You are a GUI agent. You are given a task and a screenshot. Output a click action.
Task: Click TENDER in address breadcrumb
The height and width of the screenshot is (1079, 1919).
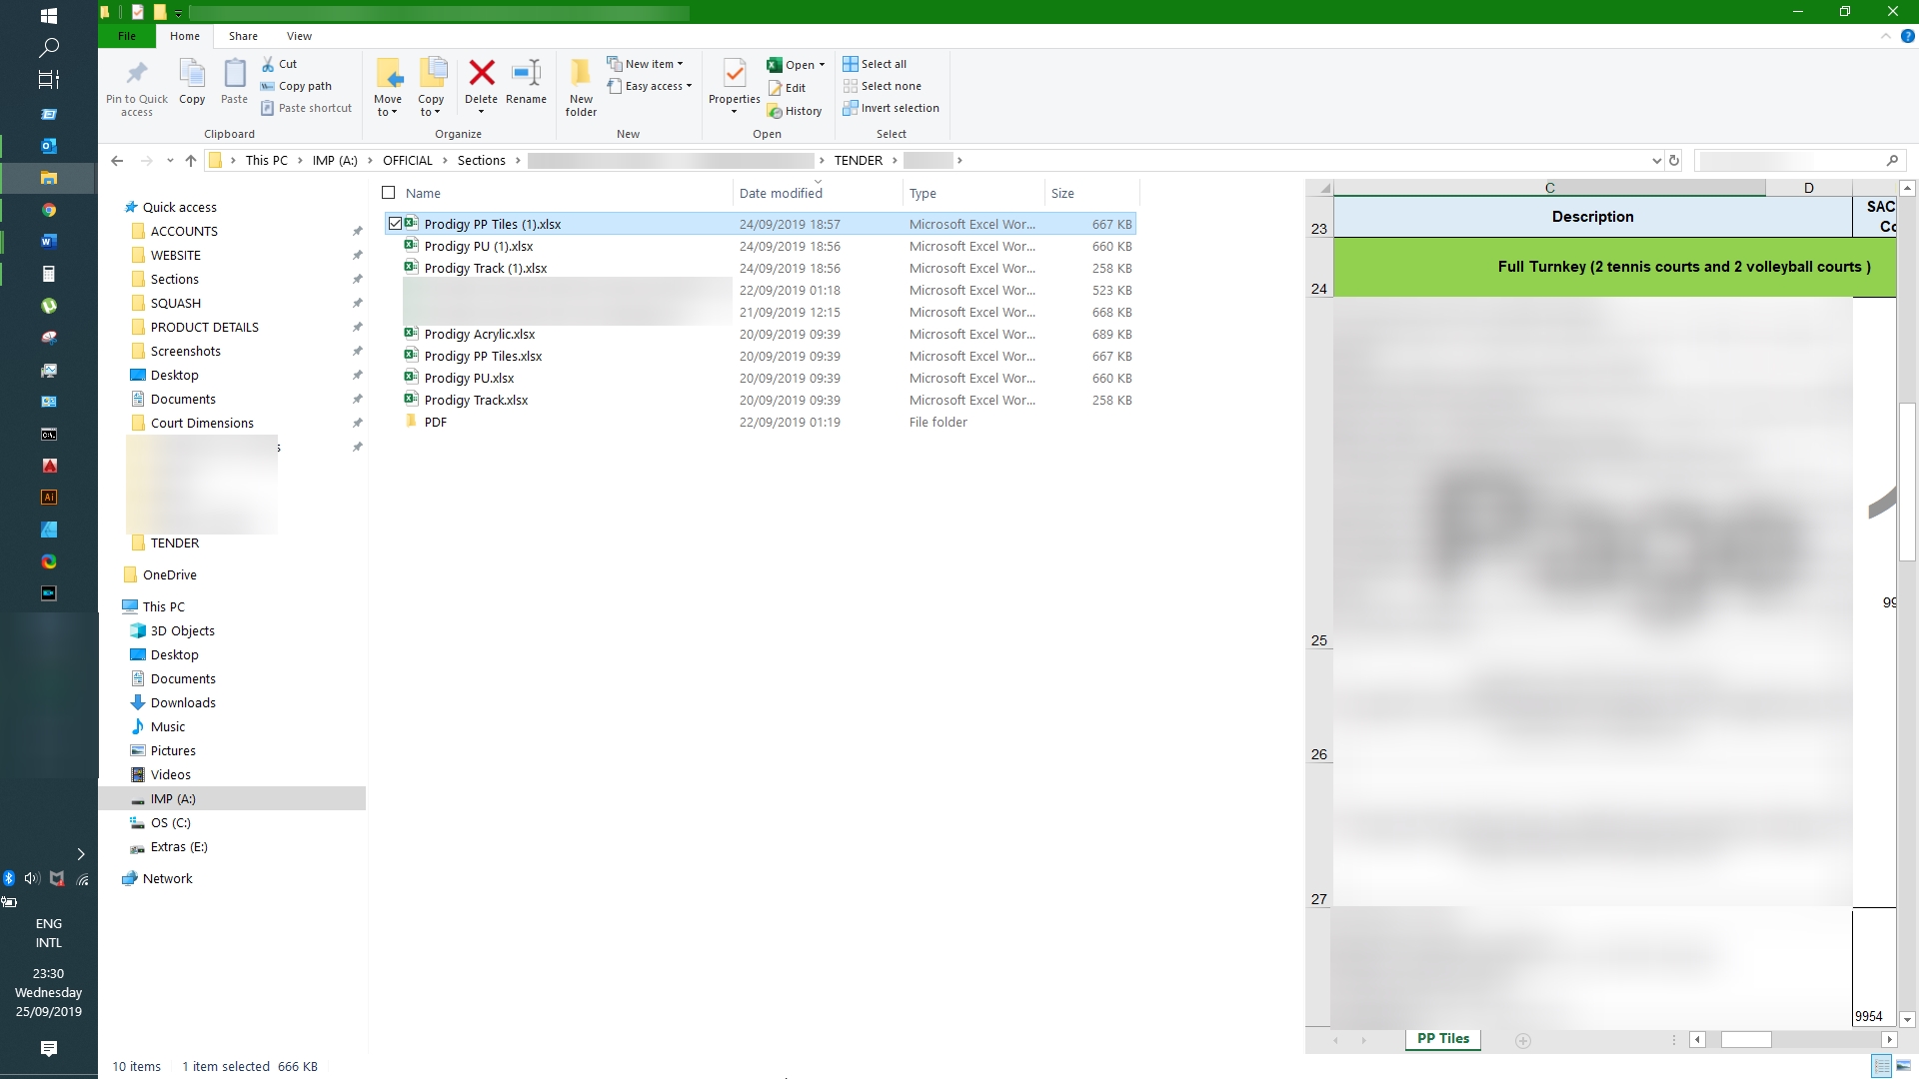(859, 160)
